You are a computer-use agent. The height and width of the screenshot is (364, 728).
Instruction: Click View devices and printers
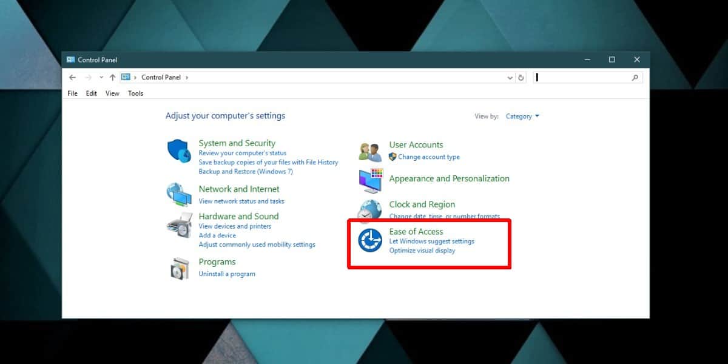[x=235, y=226]
